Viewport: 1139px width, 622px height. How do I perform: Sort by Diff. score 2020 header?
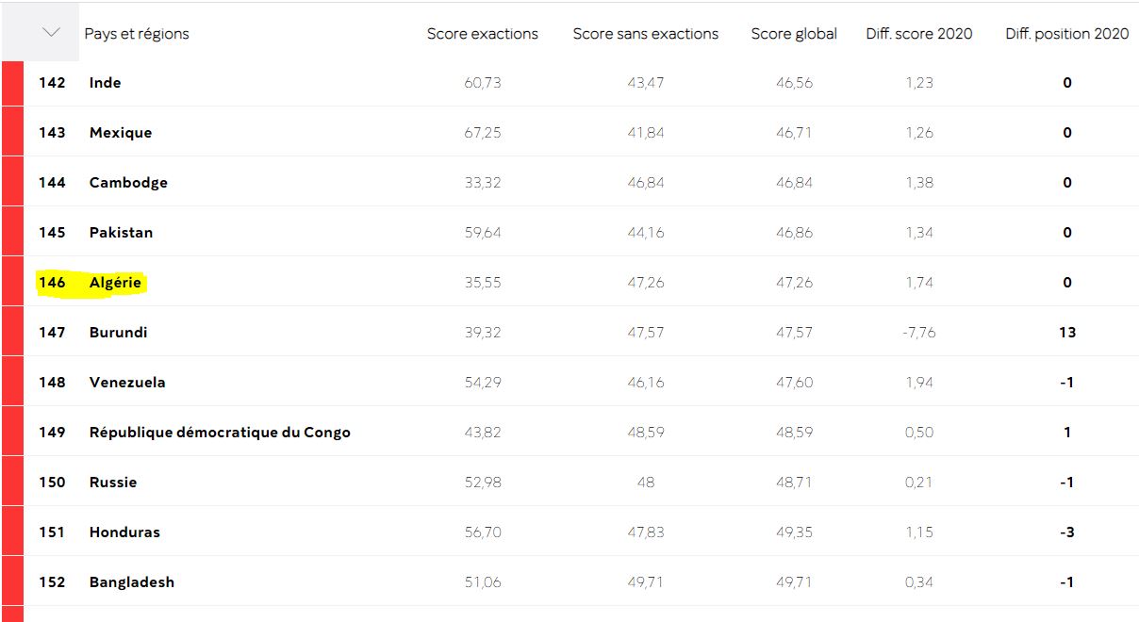click(919, 34)
